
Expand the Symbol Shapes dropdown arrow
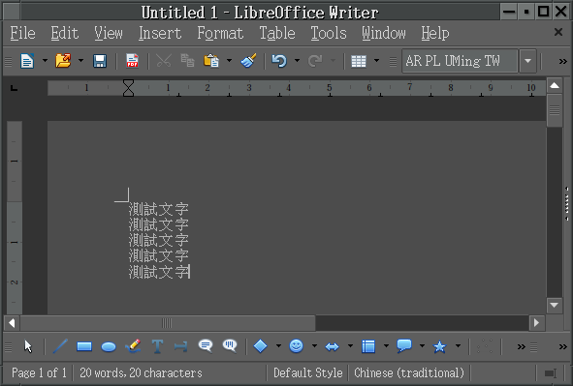[314, 346]
